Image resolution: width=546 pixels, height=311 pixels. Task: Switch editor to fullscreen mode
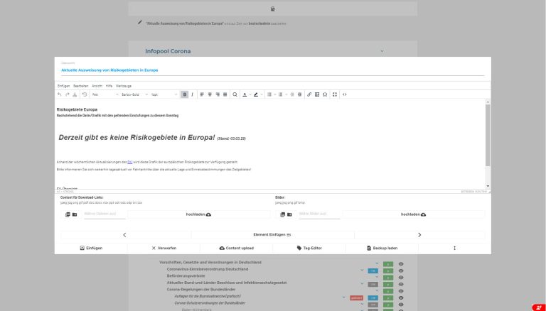[x=335, y=94]
